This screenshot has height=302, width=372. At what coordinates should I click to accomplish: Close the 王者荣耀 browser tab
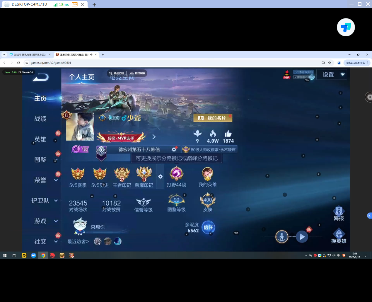point(96,54)
